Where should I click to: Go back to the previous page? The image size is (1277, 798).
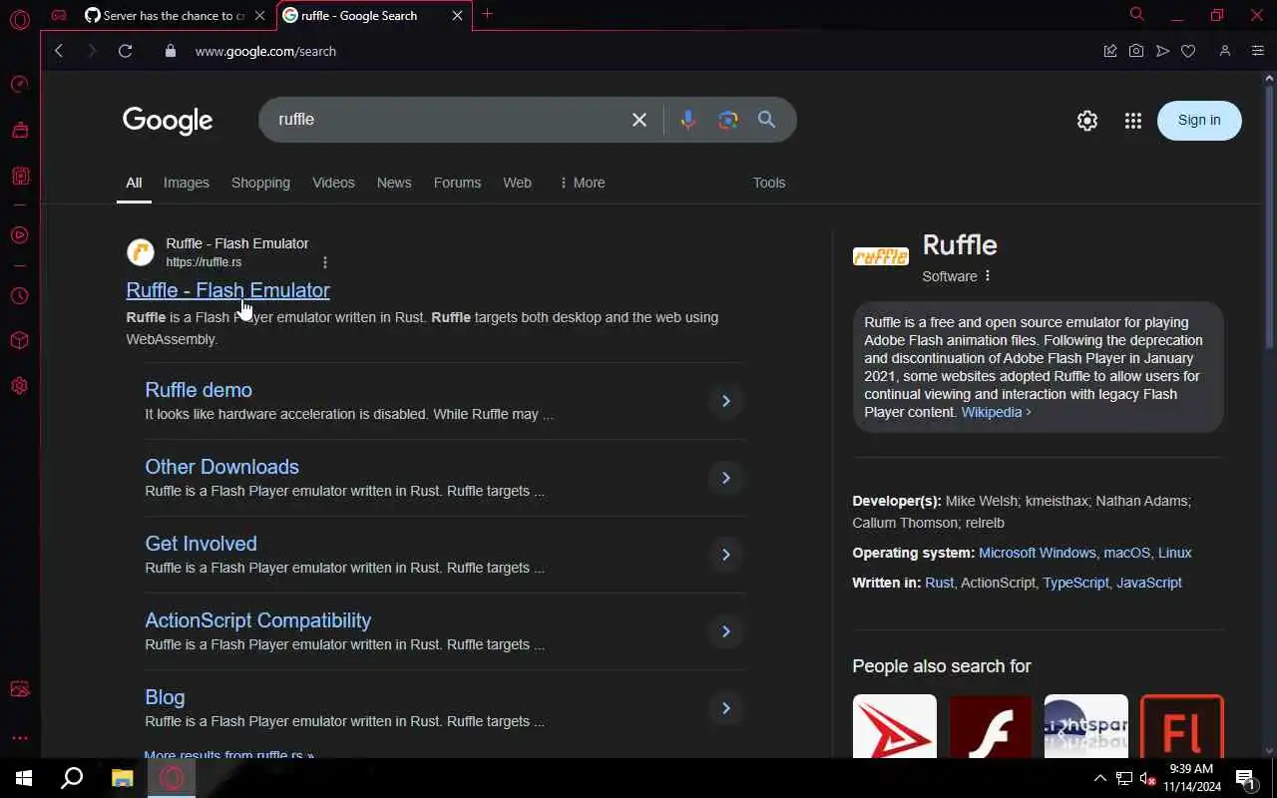[x=59, y=51]
